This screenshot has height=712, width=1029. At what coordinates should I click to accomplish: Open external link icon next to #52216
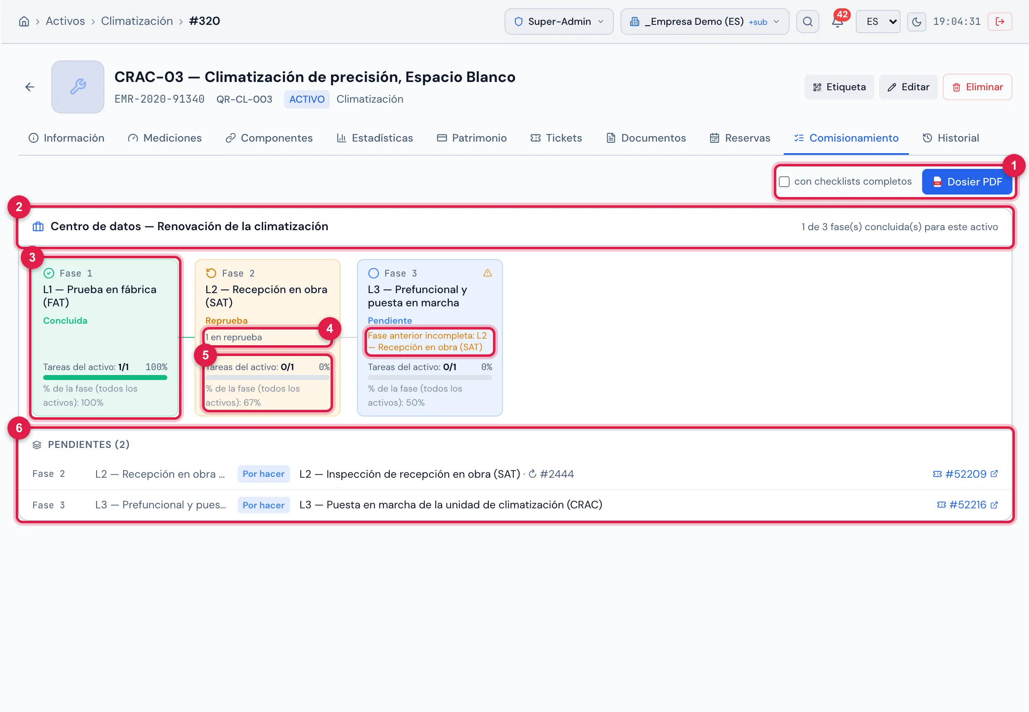(x=994, y=505)
